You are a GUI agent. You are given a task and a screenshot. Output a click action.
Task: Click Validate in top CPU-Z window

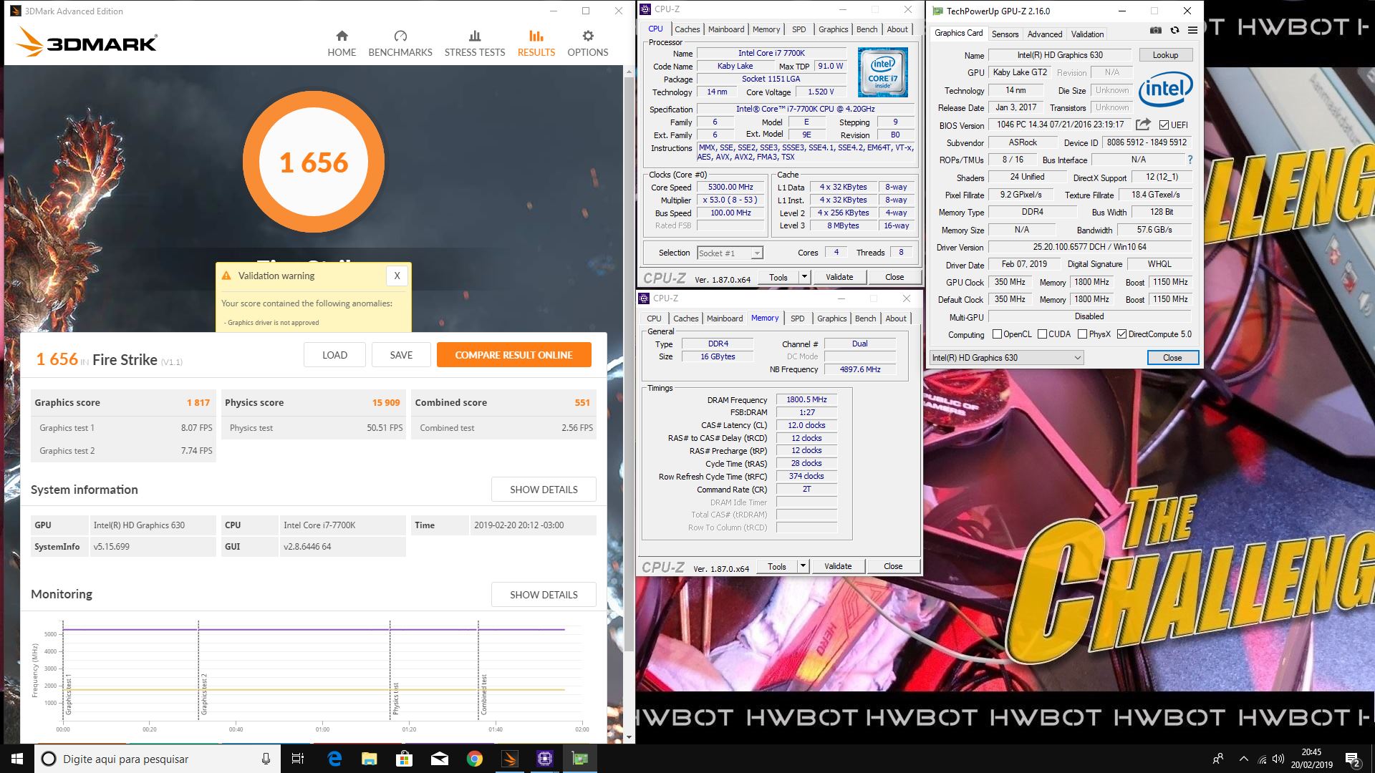839,277
